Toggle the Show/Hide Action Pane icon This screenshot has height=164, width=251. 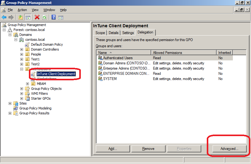61,17
